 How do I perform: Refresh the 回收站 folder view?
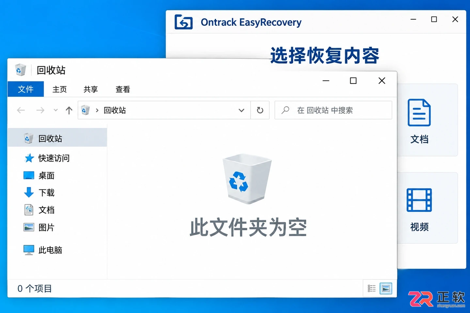[x=260, y=110]
